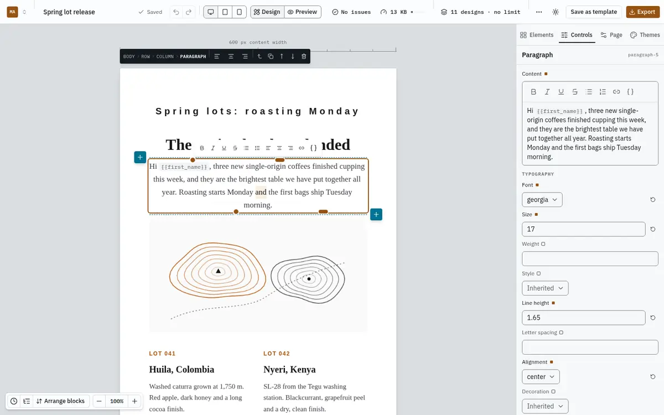Switch to desktop device view
Viewport: 664px width, 415px height.
tap(211, 12)
